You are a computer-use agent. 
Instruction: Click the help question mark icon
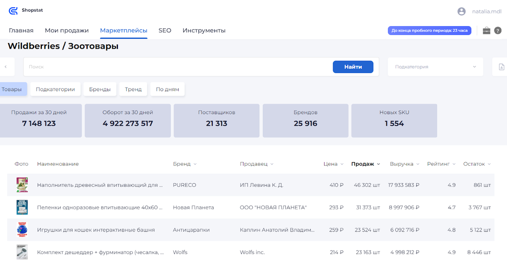[498, 30]
